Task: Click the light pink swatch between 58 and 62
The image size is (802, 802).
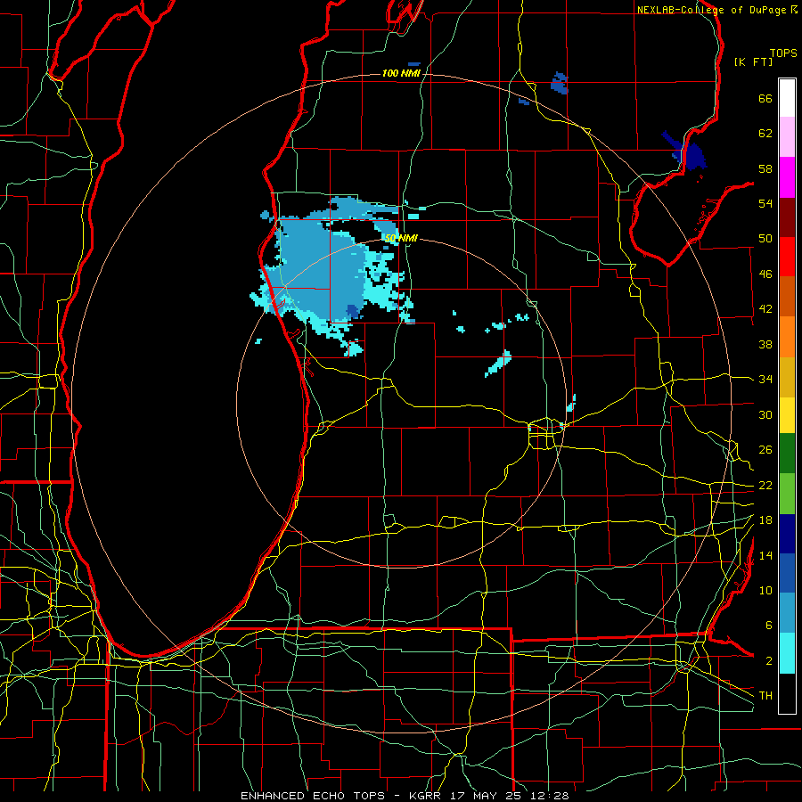Action: tap(787, 137)
